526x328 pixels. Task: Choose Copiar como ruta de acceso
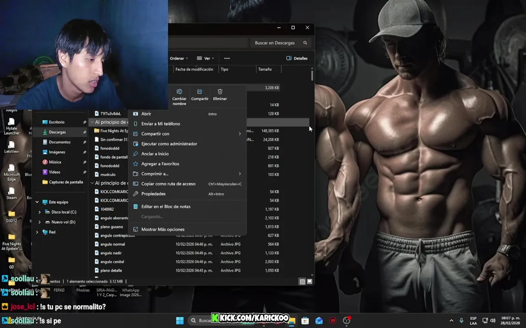tap(188, 184)
